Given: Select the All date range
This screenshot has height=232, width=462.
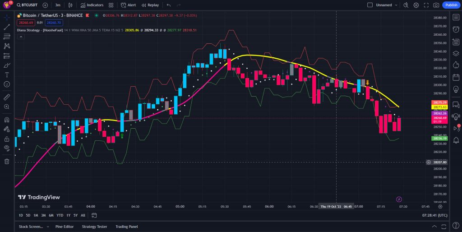Looking at the screenshot, I should pyautogui.click(x=83, y=215).
